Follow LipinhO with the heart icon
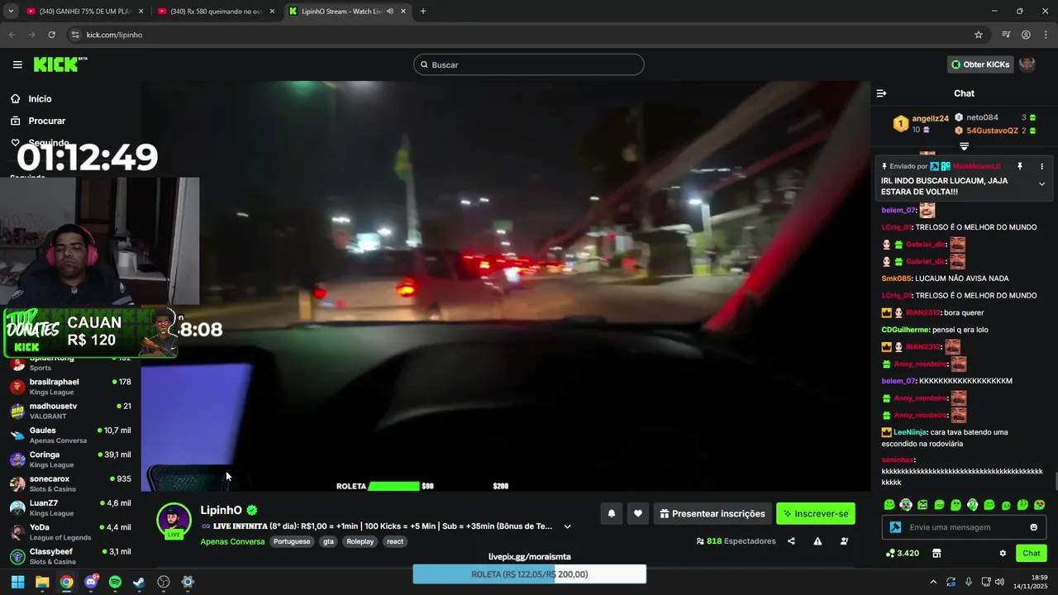Screen dimensions: 1058x595 pyautogui.click(x=637, y=513)
